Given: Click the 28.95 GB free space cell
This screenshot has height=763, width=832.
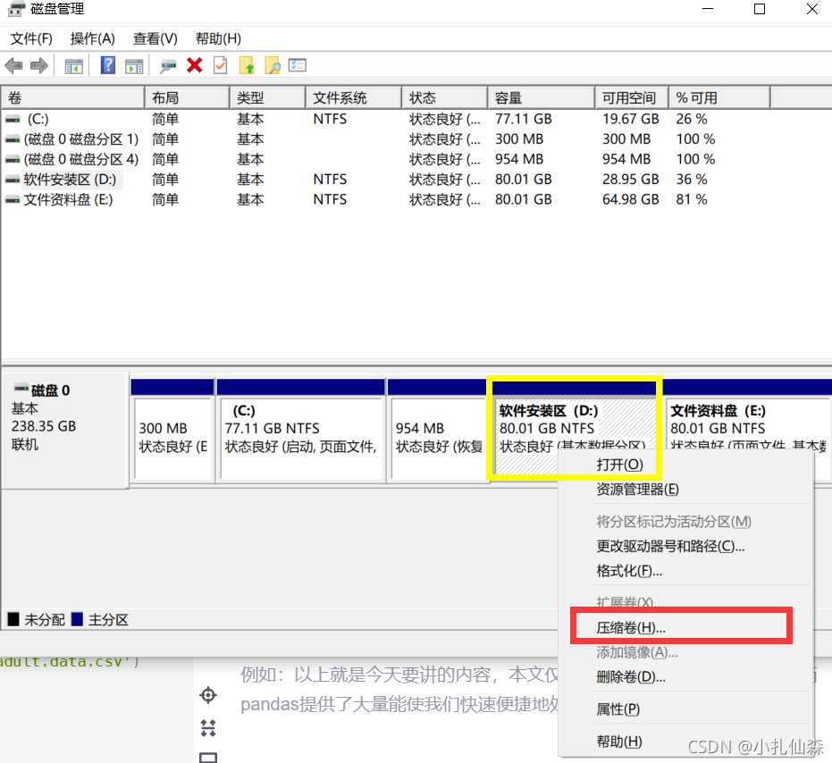Looking at the screenshot, I should [630, 180].
